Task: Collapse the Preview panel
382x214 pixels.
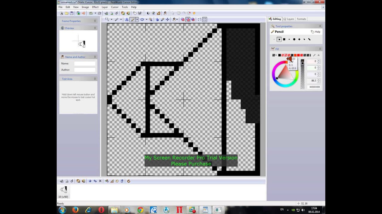Action: point(95,28)
